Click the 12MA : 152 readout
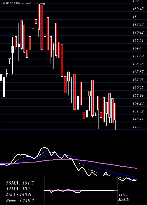This screenshot has height=205, width=147. 18,189
